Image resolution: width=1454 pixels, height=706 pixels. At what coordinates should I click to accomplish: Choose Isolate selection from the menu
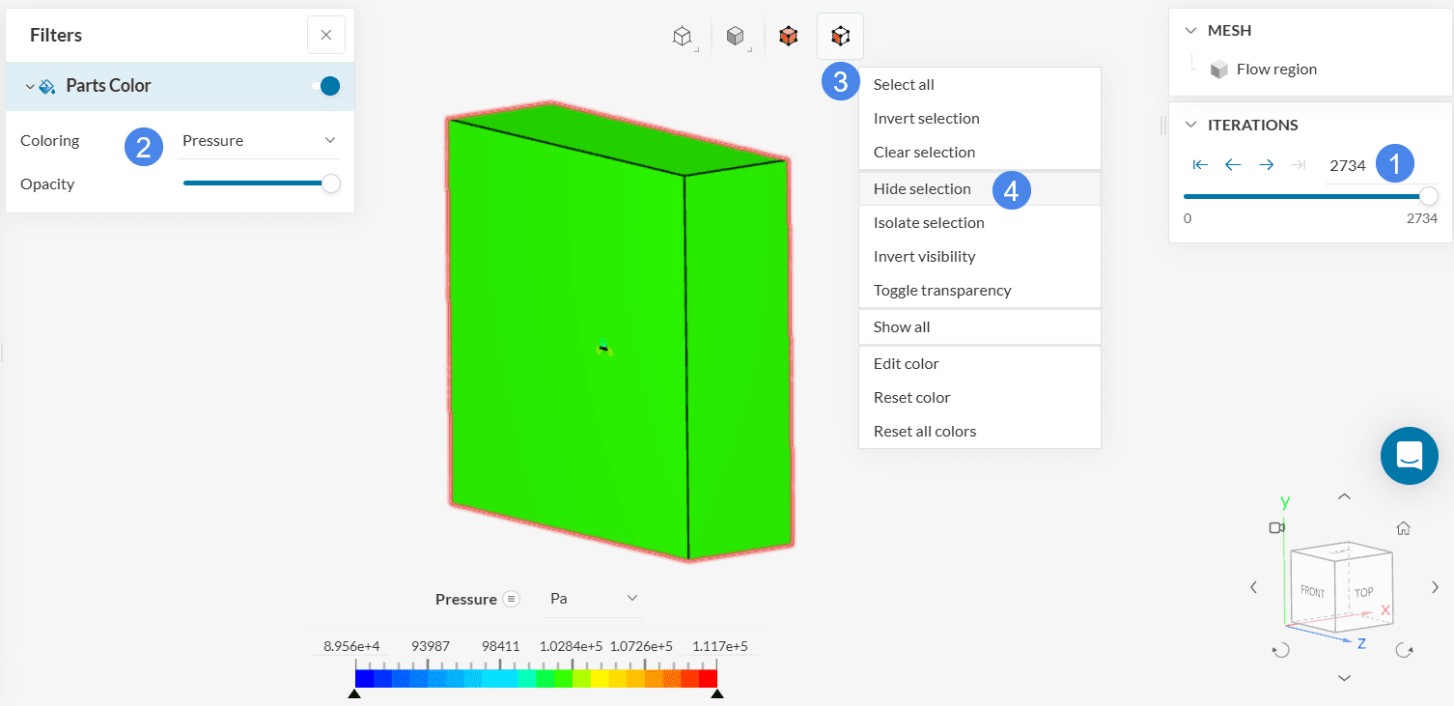tap(929, 223)
